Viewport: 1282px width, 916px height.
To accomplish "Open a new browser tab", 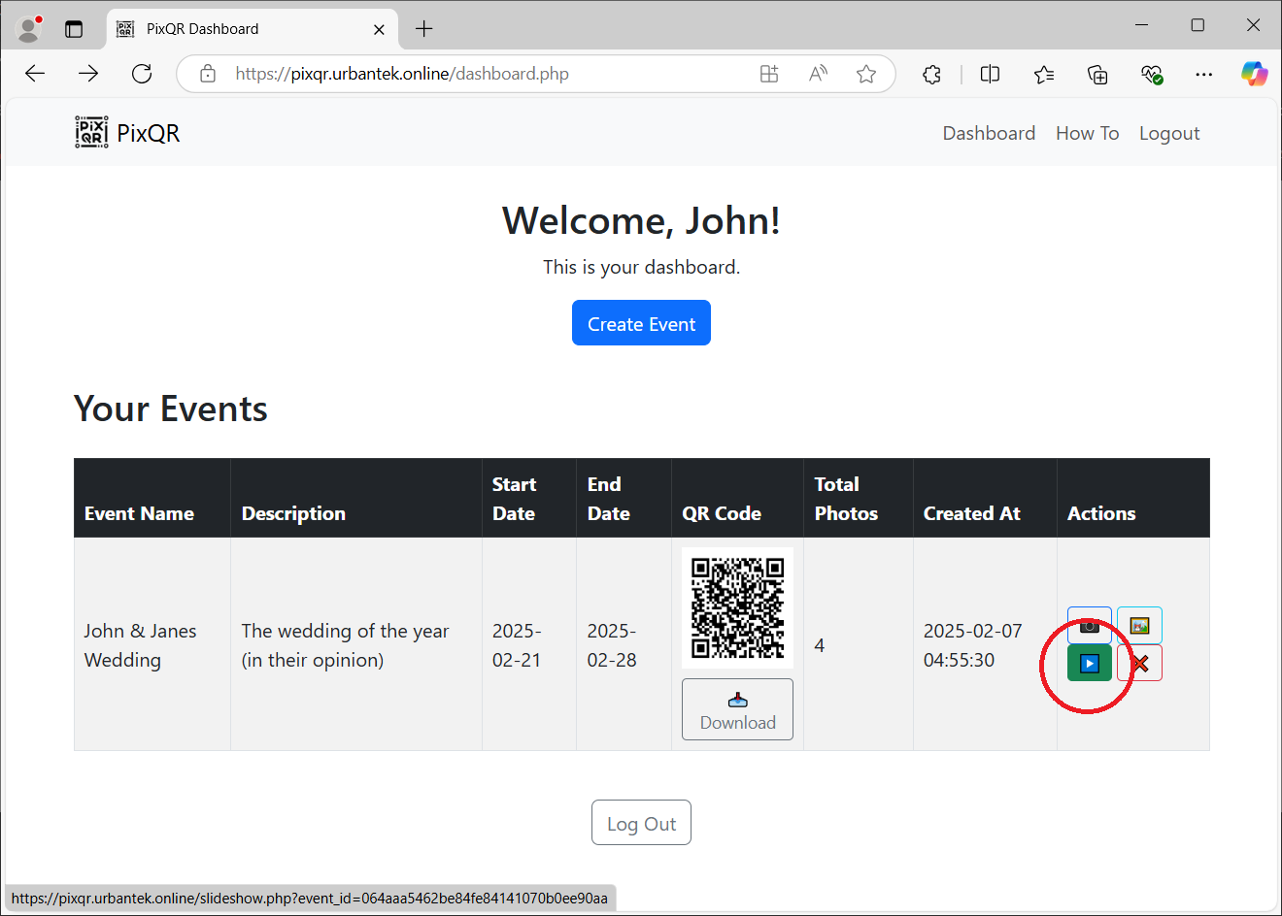I will 424,29.
